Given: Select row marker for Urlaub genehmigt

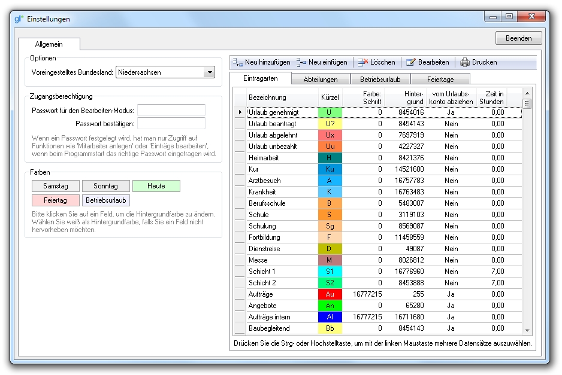Looking at the screenshot, I should pyautogui.click(x=240, y=112).
